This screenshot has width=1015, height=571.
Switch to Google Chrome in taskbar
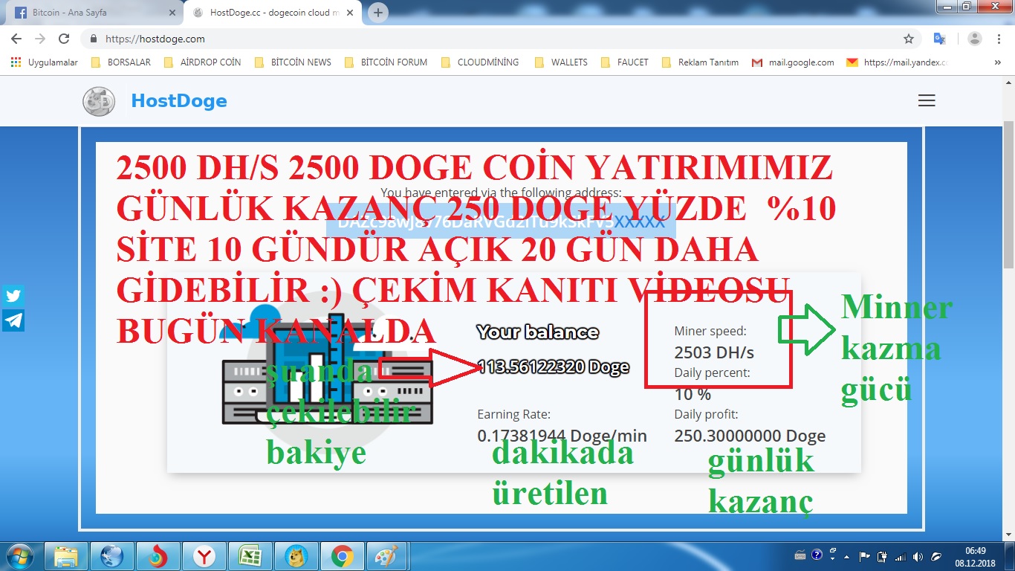tap(342, 556)
